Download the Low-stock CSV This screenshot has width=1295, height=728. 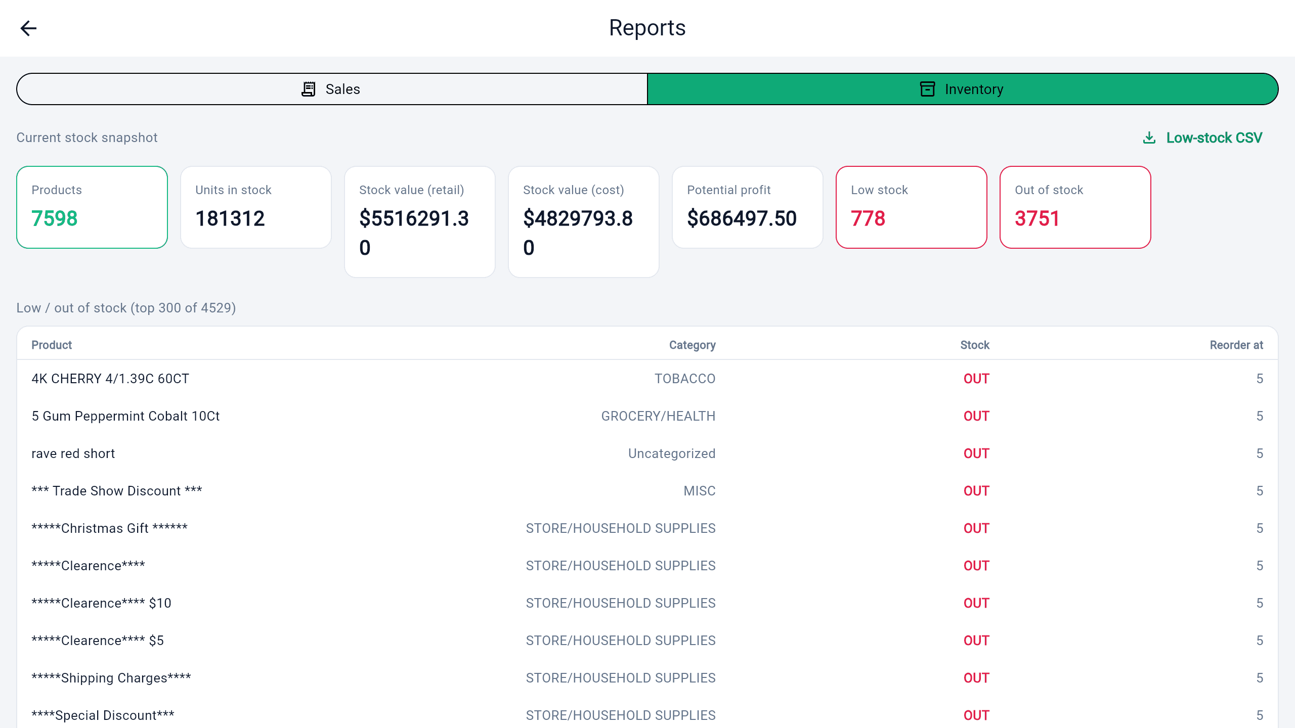tap(1203, 138)
